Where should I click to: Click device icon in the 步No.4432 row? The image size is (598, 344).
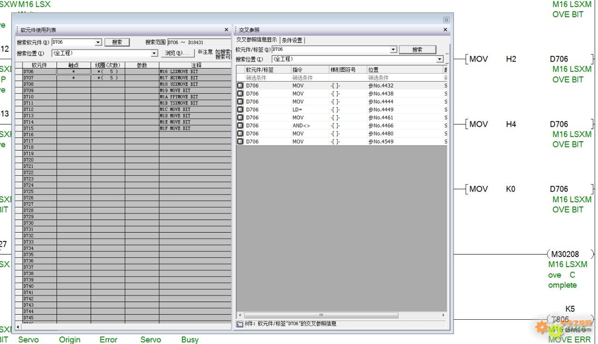pos(240,86)
